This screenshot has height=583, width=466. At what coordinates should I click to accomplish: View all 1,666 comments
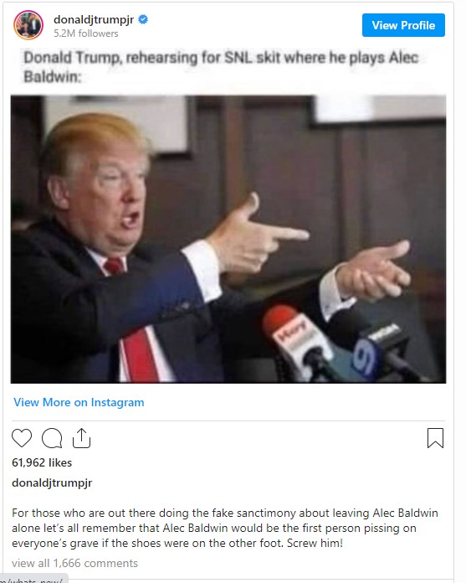point(74,563)
